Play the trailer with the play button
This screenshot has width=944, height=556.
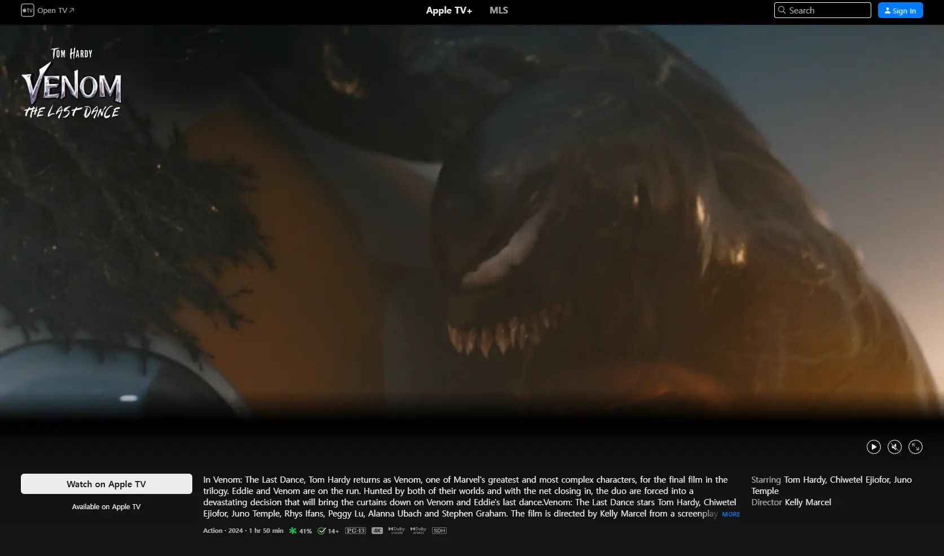pyautogui.click(x=874, y=447)
